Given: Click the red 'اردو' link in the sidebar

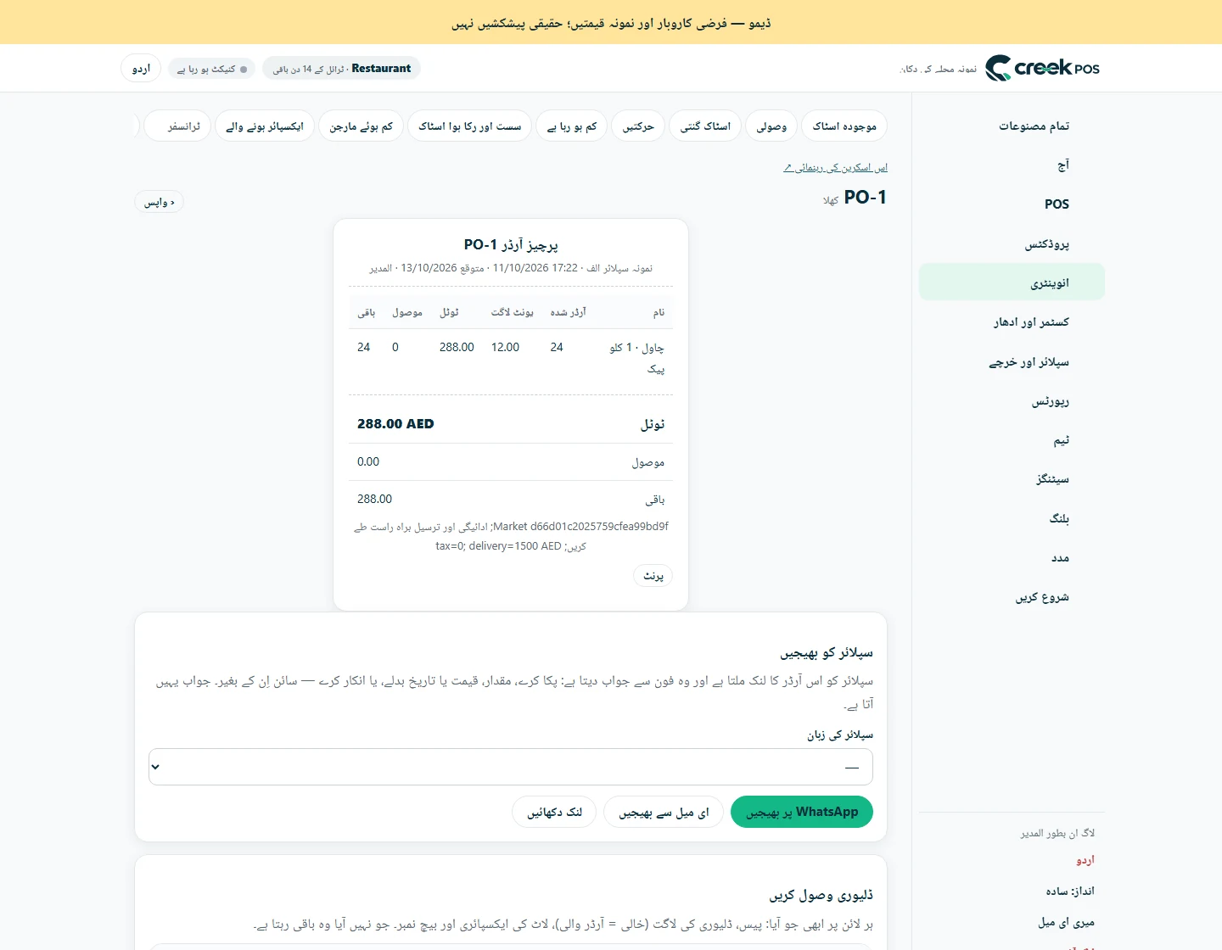Looking at the screenshot, I should [x=1085, y=860].
